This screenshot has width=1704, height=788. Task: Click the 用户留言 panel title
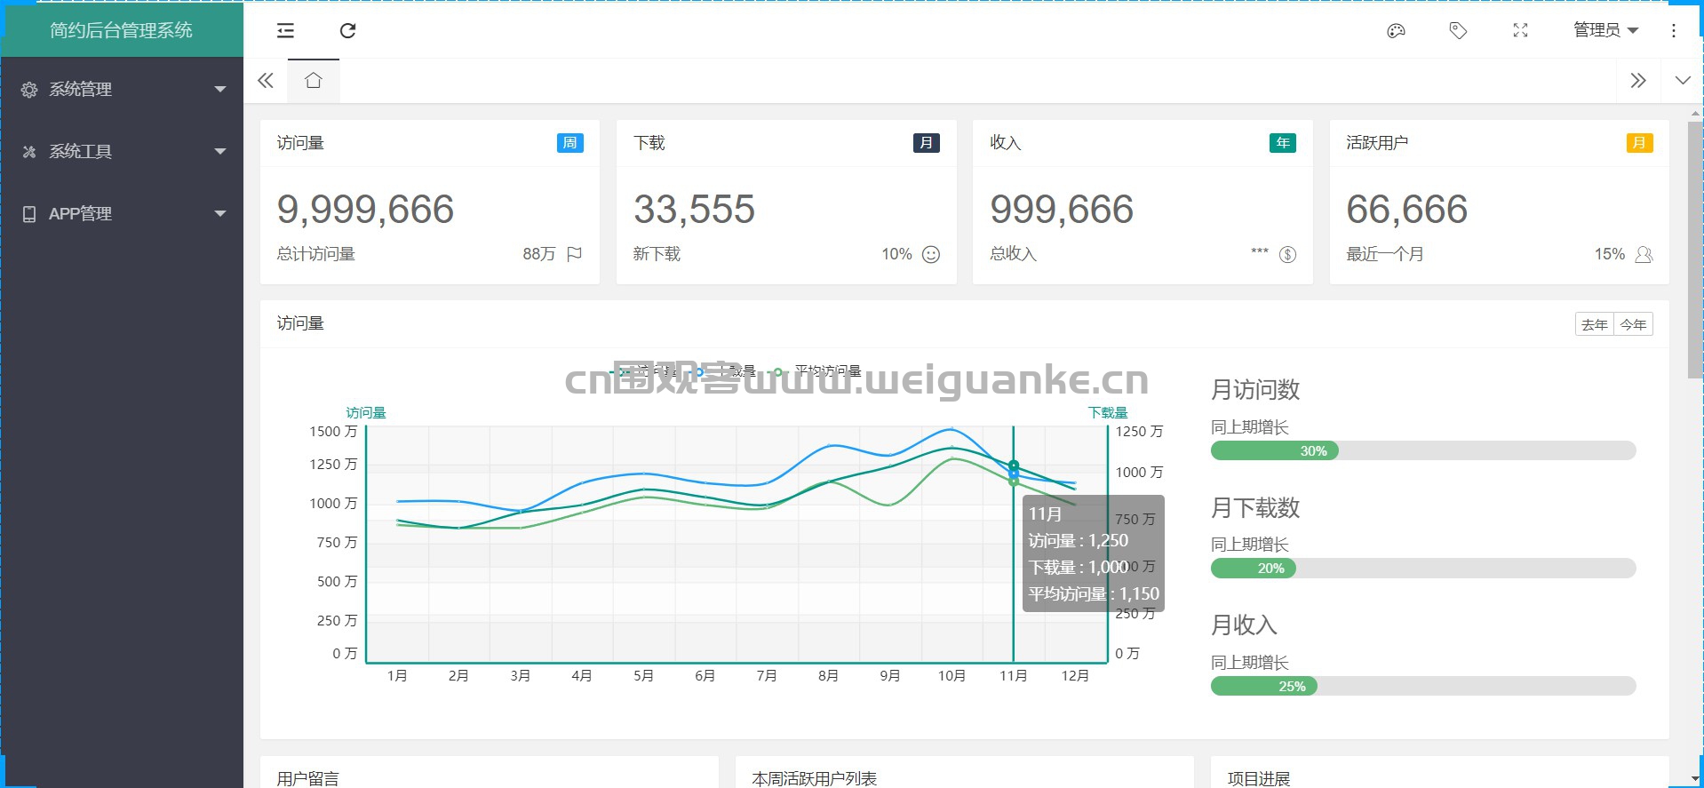[307, 779]
